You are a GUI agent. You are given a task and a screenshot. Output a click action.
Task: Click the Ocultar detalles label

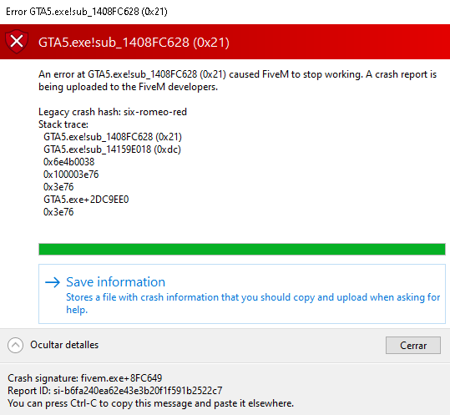pyautogui.click(x=64, y=345)
